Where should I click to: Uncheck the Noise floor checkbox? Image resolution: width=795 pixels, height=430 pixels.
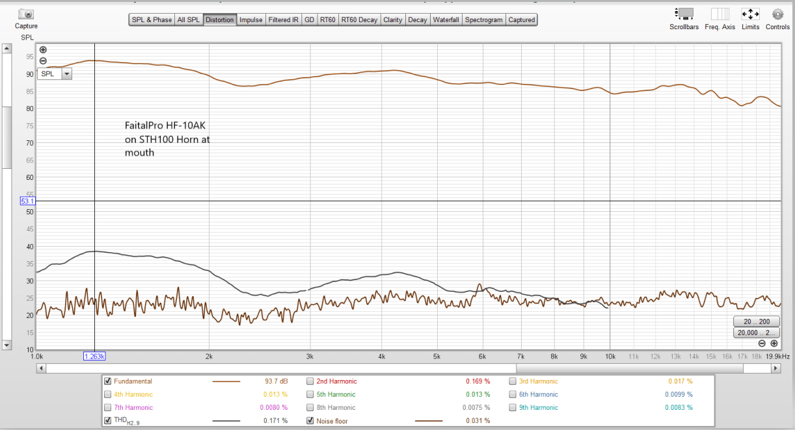point(310,420)
